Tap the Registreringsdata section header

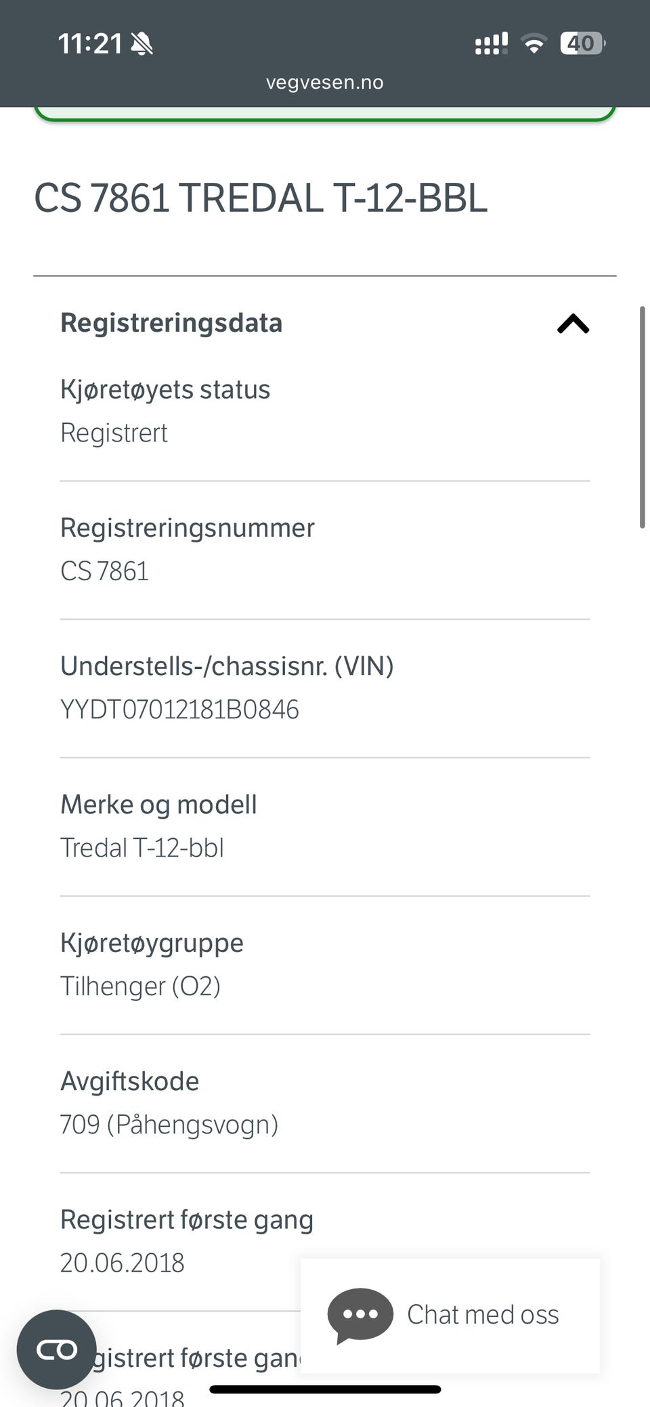click(171, 323)
